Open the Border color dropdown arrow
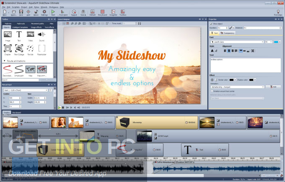285x182 pixels. 235,80
